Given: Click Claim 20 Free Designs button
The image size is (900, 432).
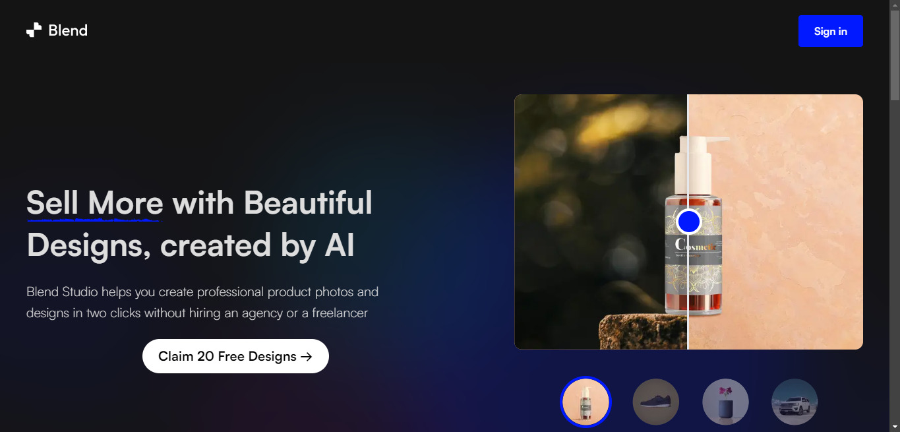Looking at the screenshot, I should [235, 356].
